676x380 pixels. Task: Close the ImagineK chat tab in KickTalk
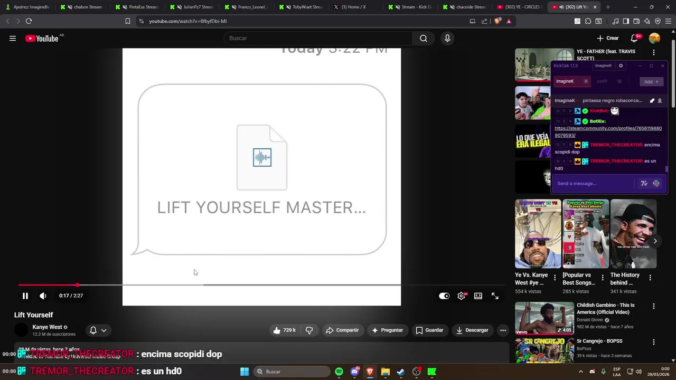[x=586, y=81]
